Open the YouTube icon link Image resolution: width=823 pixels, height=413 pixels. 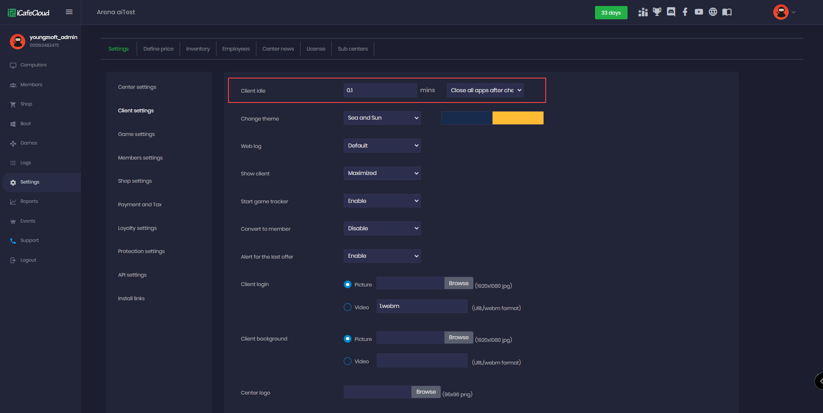(x=699, y=12)
